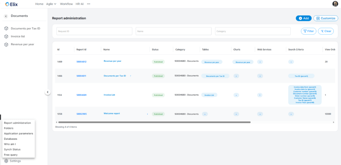
Task: Select Report administration from settings menu
Action: [17, 123]
